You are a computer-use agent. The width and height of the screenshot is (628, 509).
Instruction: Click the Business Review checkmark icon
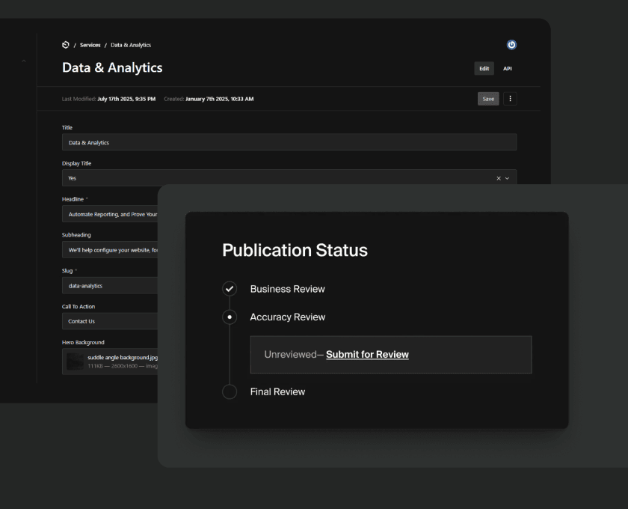(x=230, y=289)
